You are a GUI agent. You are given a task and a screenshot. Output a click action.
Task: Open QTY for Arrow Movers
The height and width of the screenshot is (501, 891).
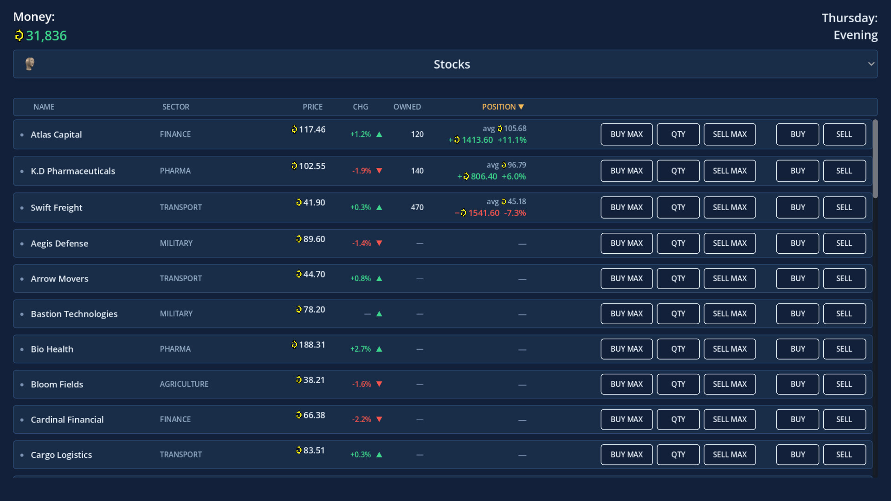pyautogui.click(x=678, y=278)
